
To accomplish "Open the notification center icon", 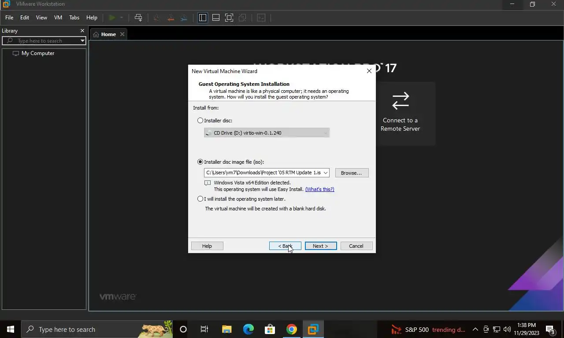I will 550,329.
